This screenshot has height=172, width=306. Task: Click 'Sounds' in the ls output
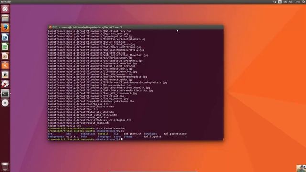(128, 137)
